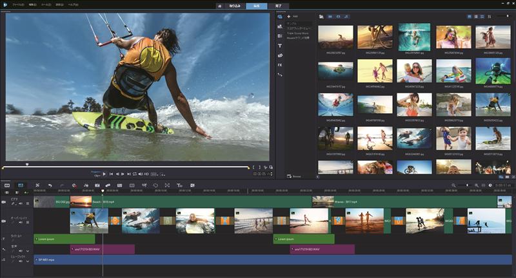Switch to the Share workspace tab

coord(279,6)
